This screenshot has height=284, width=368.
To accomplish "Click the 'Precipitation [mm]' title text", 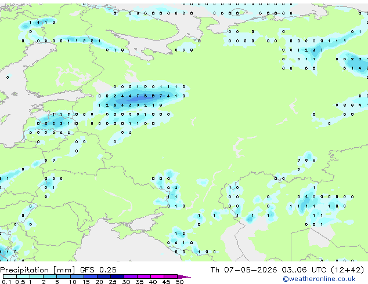I will (38, 270).
